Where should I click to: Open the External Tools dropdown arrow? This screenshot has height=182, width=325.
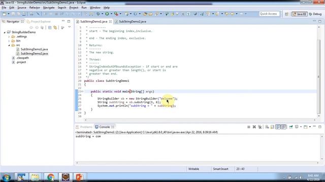pyautogui.click(x=120, y=14)
